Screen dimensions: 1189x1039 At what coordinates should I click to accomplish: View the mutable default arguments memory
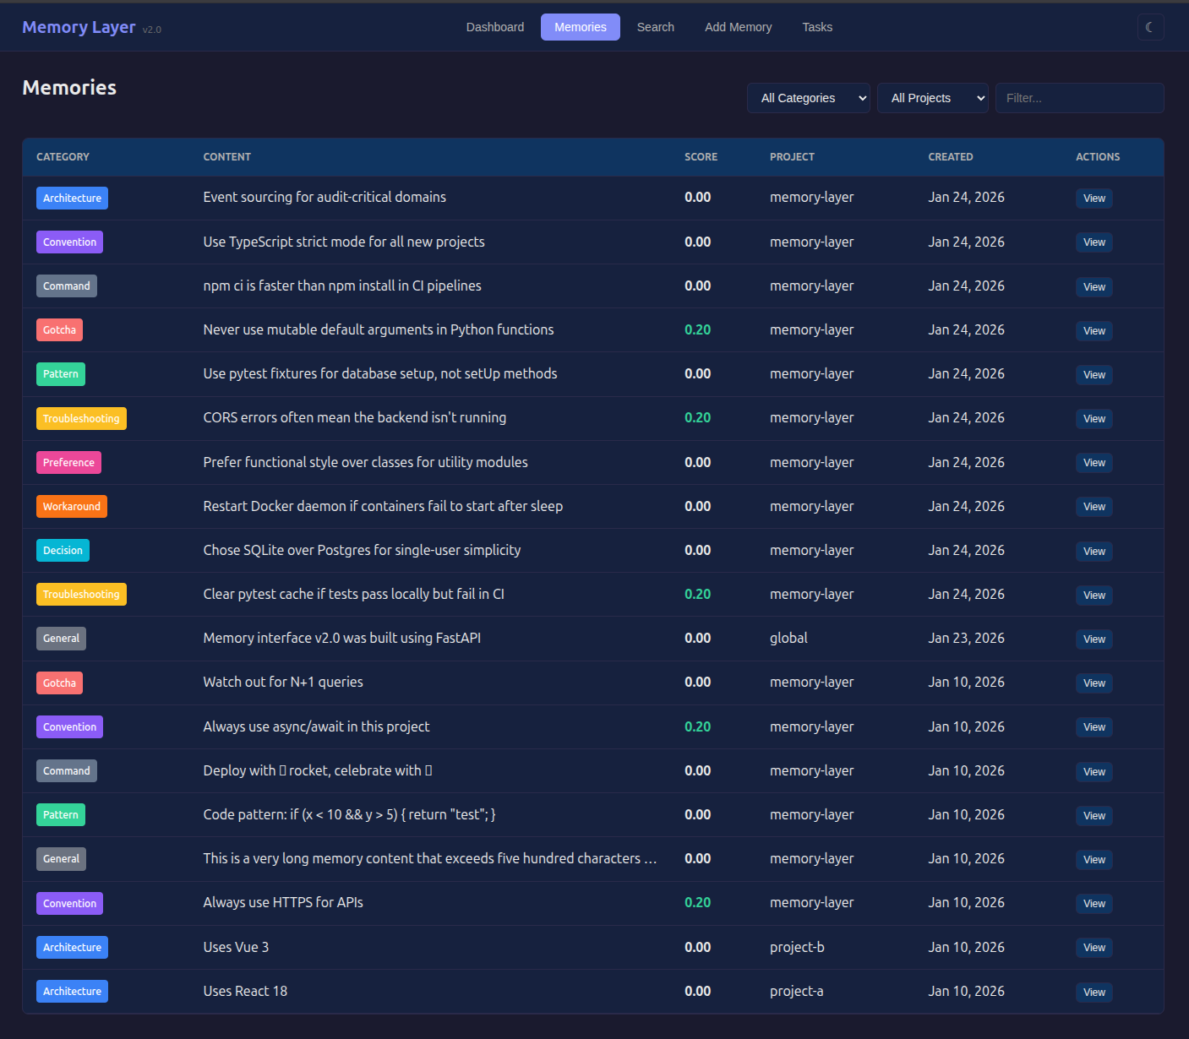tap(1094, 331)
